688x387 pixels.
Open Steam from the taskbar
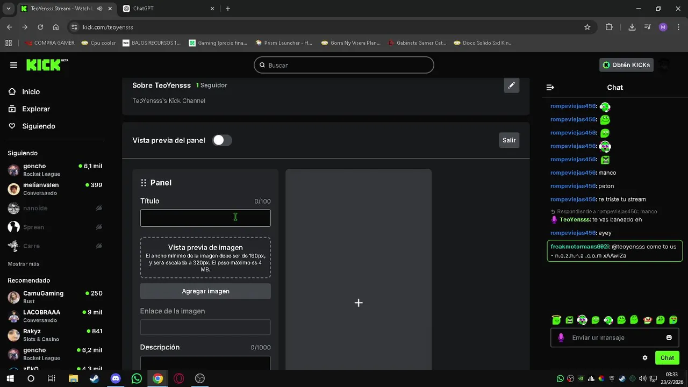point(94,378)
